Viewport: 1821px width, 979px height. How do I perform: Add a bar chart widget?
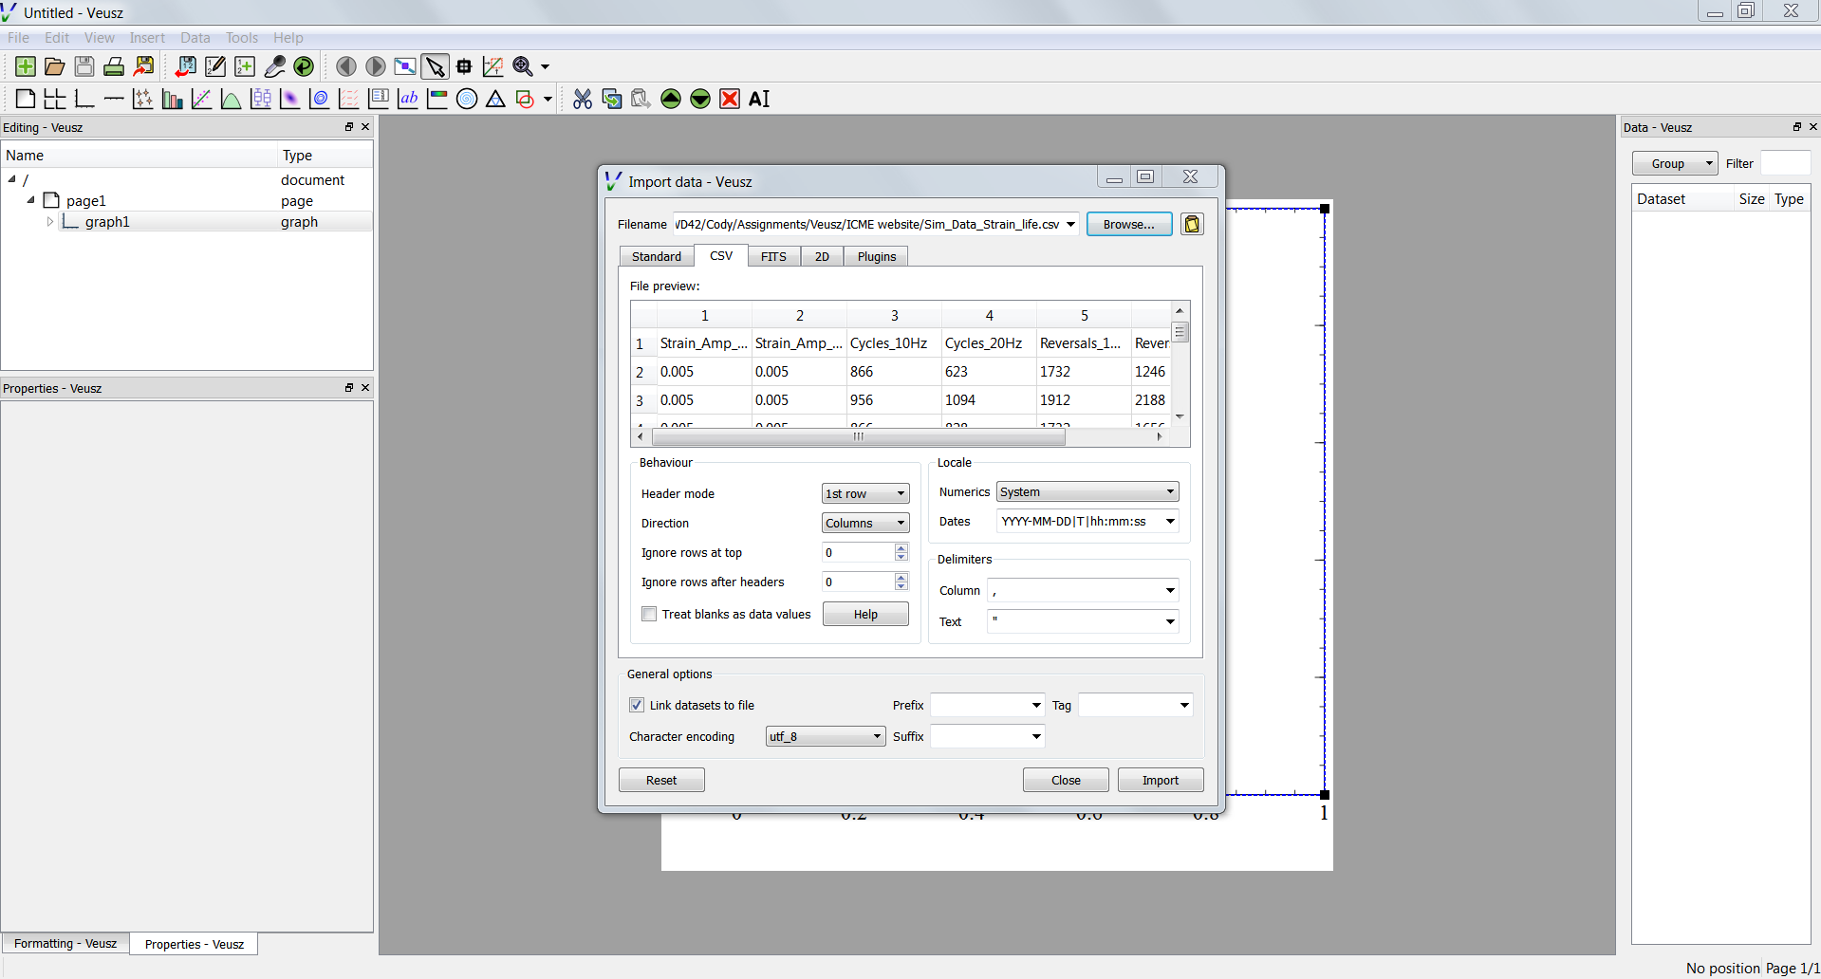tap(172, 99)
